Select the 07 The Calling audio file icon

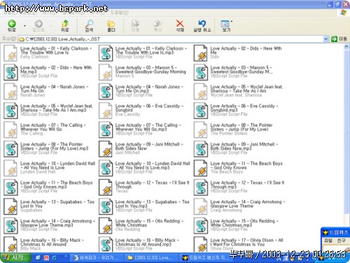10,130
